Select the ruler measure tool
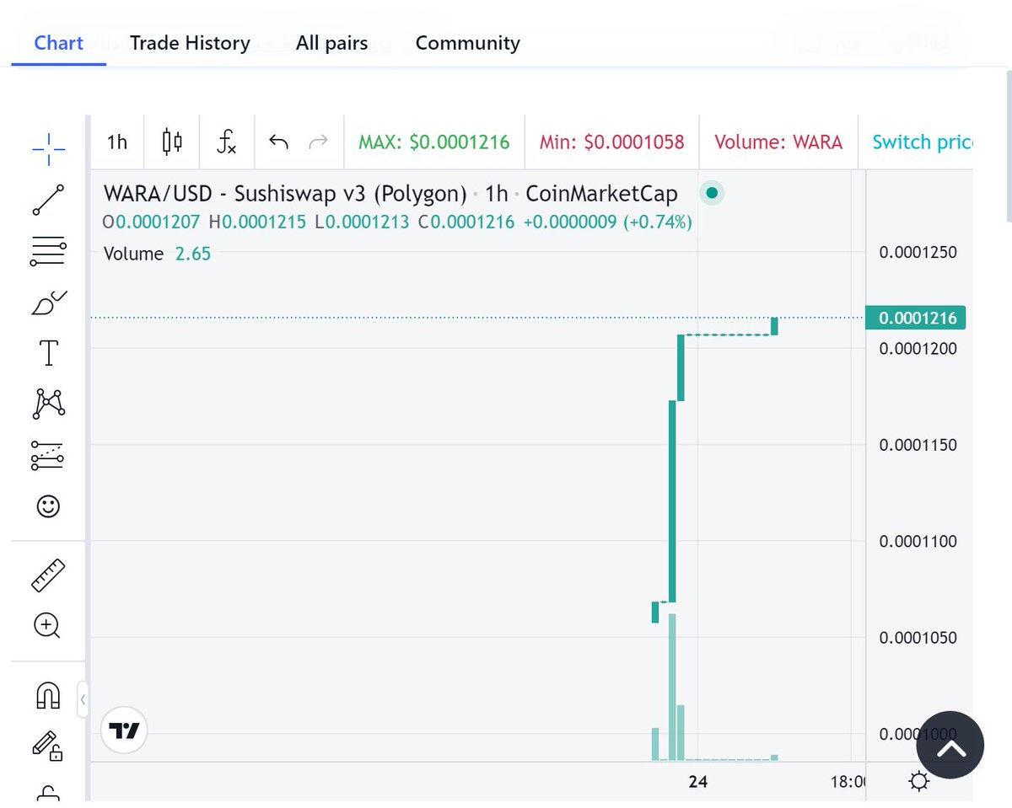This screenshot has width=1012, height=808. point(48,575)
